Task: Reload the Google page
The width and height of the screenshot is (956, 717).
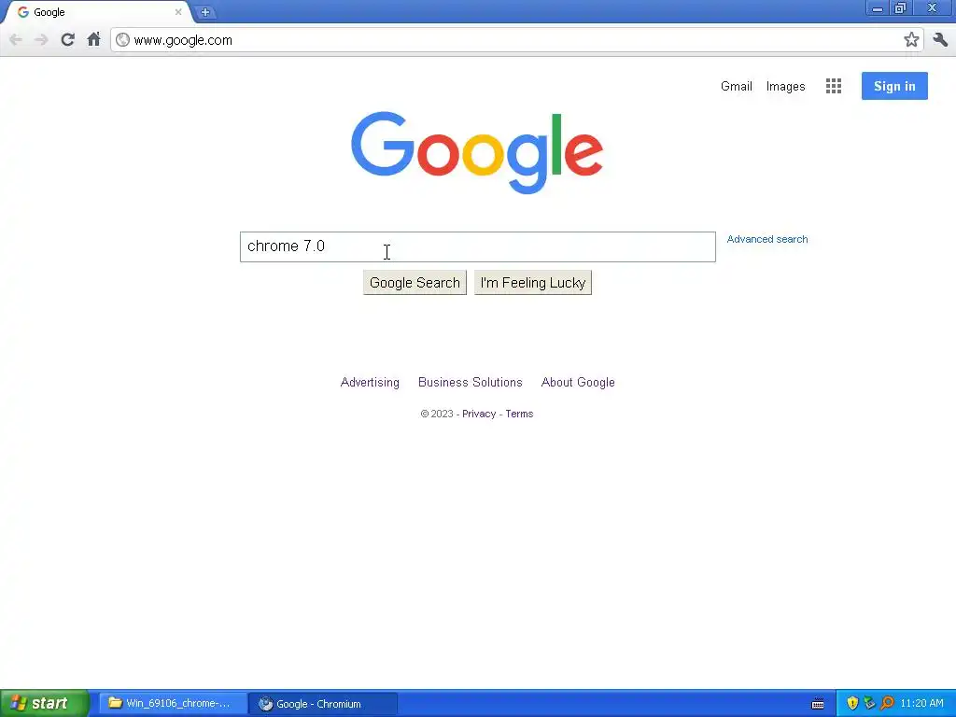Action: click(67, 40)
